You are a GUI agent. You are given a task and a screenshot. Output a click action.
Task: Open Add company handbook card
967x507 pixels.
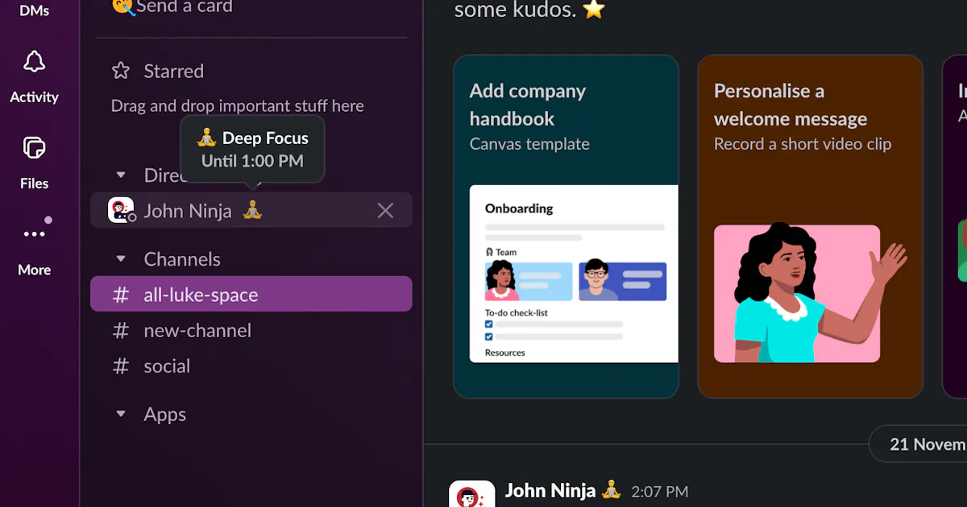(566, 226)
